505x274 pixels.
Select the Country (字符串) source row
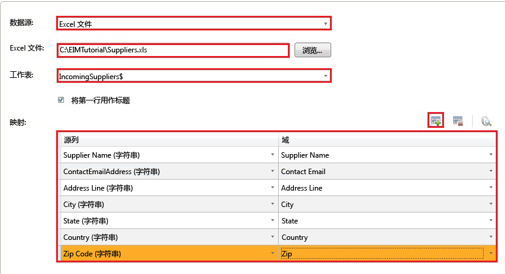(165, 237)
